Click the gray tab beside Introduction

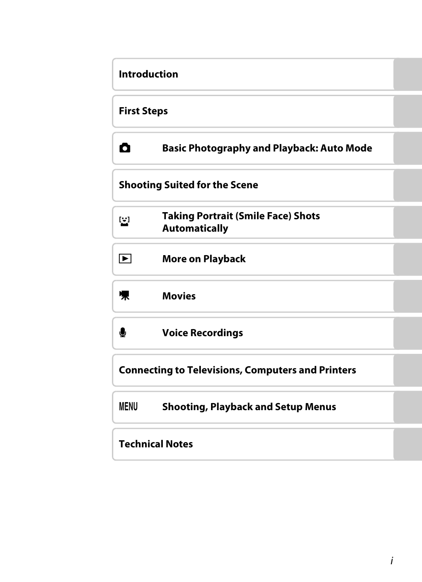[407, 74]
